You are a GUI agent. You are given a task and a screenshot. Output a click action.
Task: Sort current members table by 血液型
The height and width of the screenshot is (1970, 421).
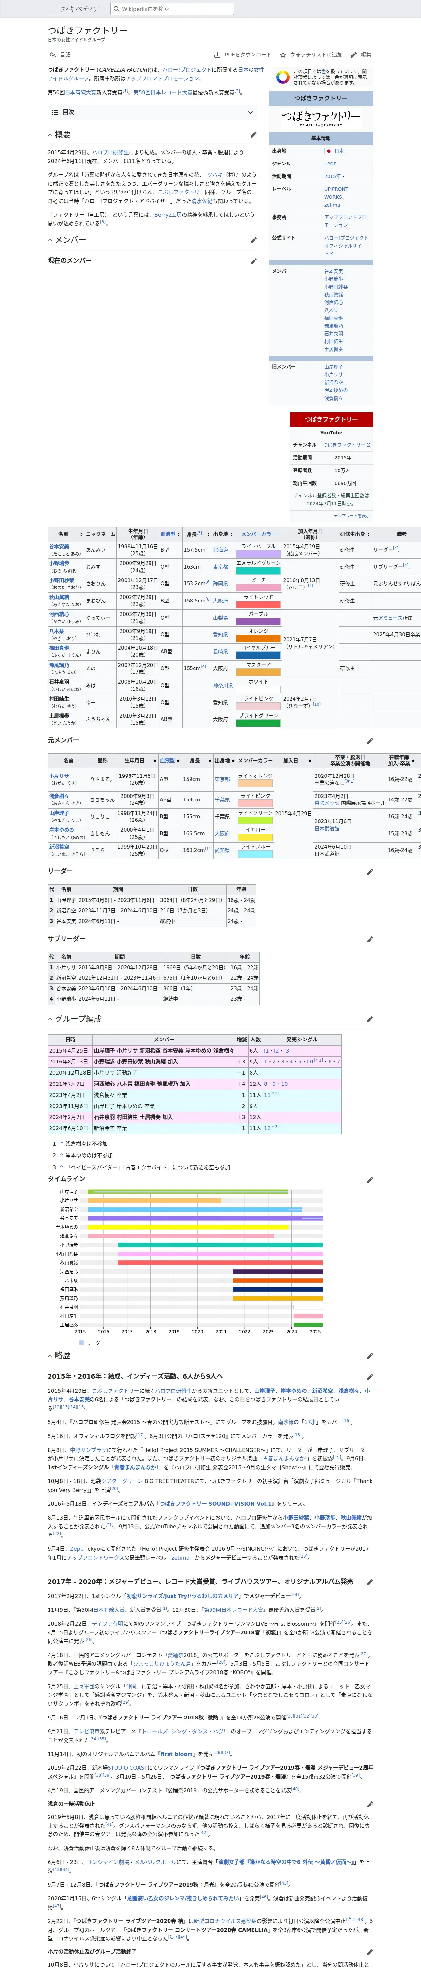click(x=170, y=534)
